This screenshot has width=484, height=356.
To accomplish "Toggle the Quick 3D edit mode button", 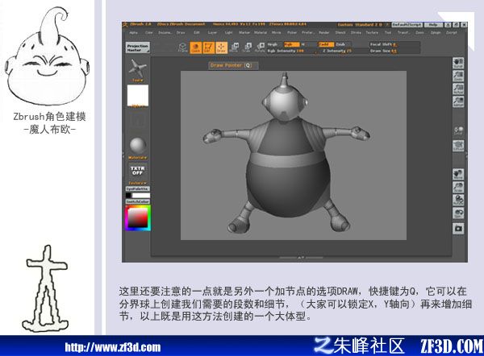I will tap(196, 48).
